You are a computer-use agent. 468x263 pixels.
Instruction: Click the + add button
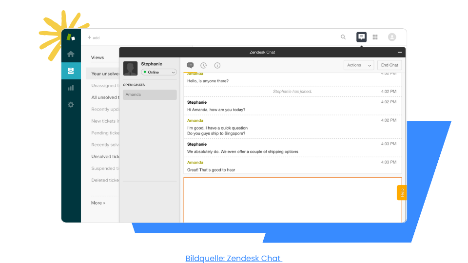pos(94,38)
